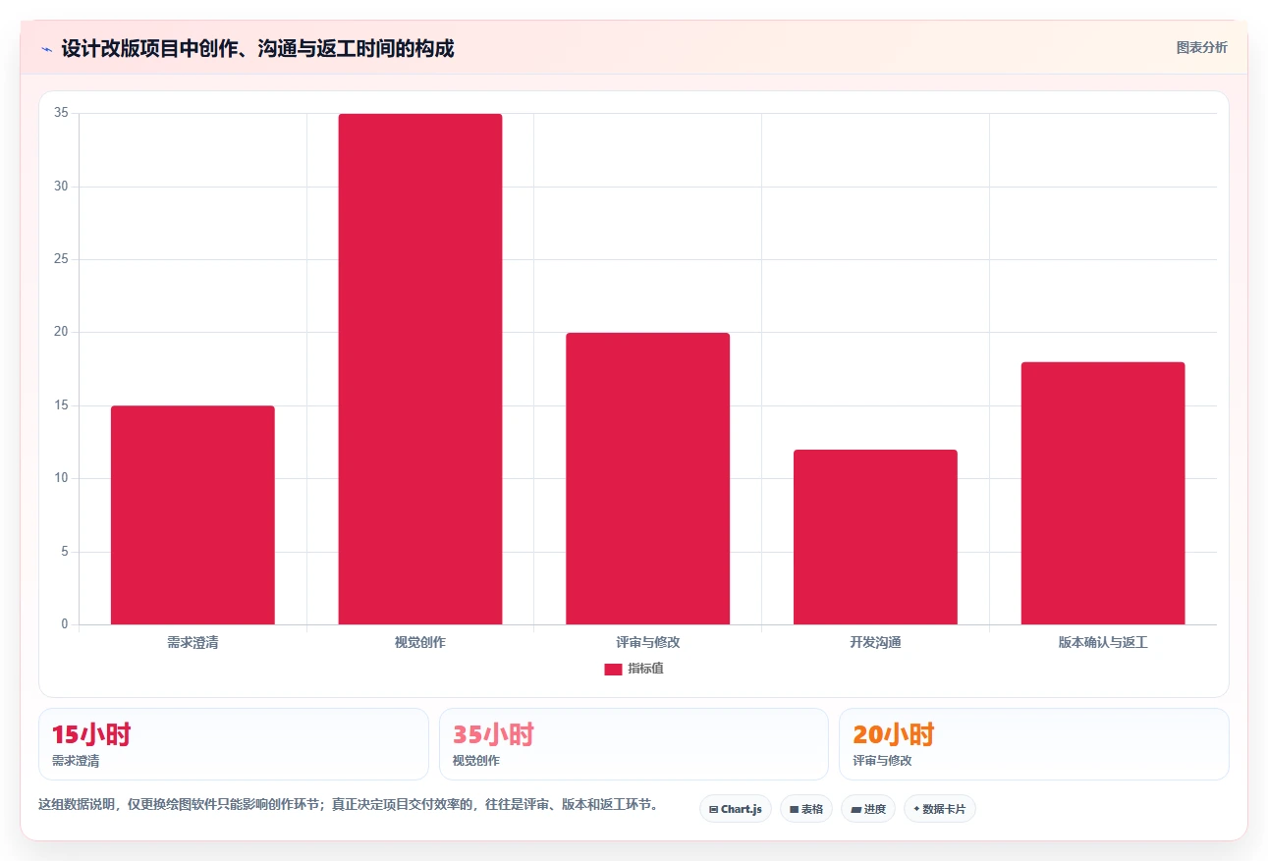1268x861 pixels.
Task: Open the 15小时 需求澄清 data card
Action: (x=234, y=744)
